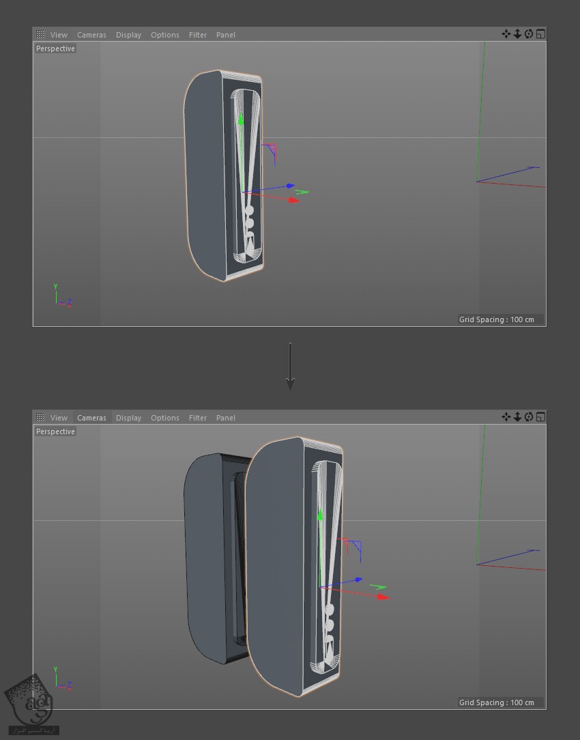
Task: Open the Filter menu in top viewport
Action: pyautogui.click(x=198, y=35)
